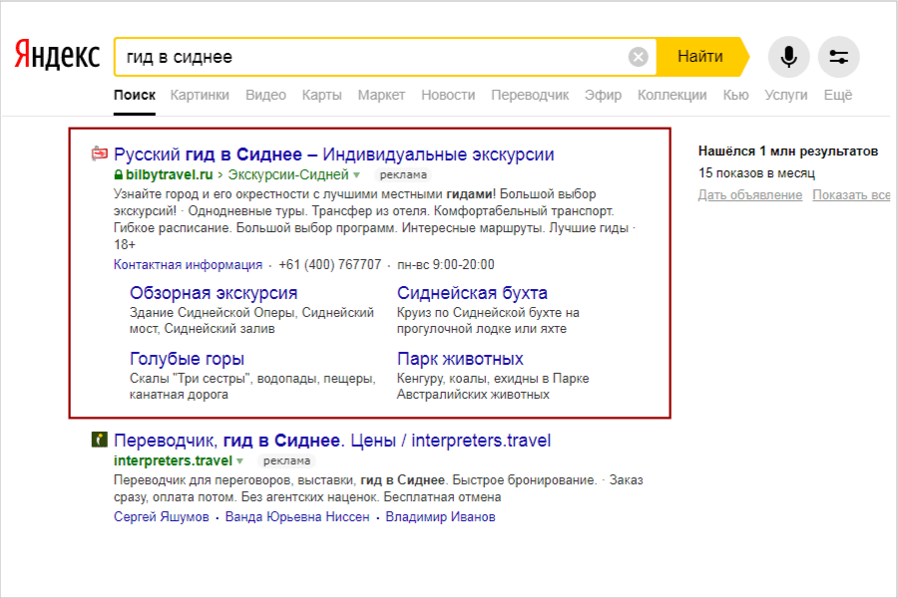The image size is (898, 598).
Task: Go to the Видео tab
Action: (x=265, y=95)
